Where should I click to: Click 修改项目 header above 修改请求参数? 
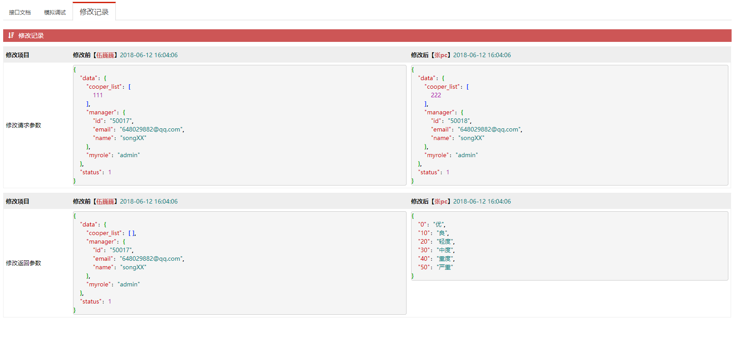tap(18, 55)
